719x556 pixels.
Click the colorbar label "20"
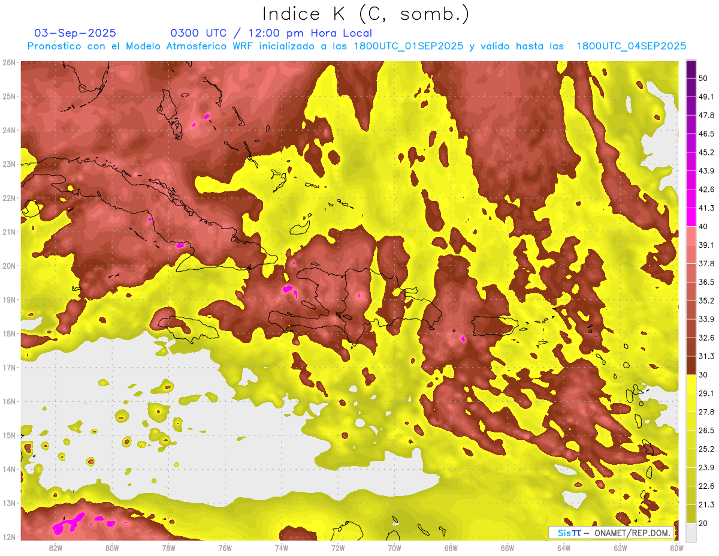click(x=704, y=522)
